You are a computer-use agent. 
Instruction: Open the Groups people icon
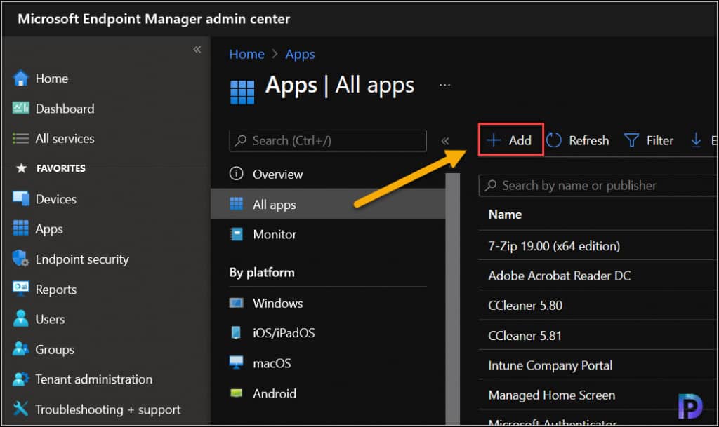20,348
